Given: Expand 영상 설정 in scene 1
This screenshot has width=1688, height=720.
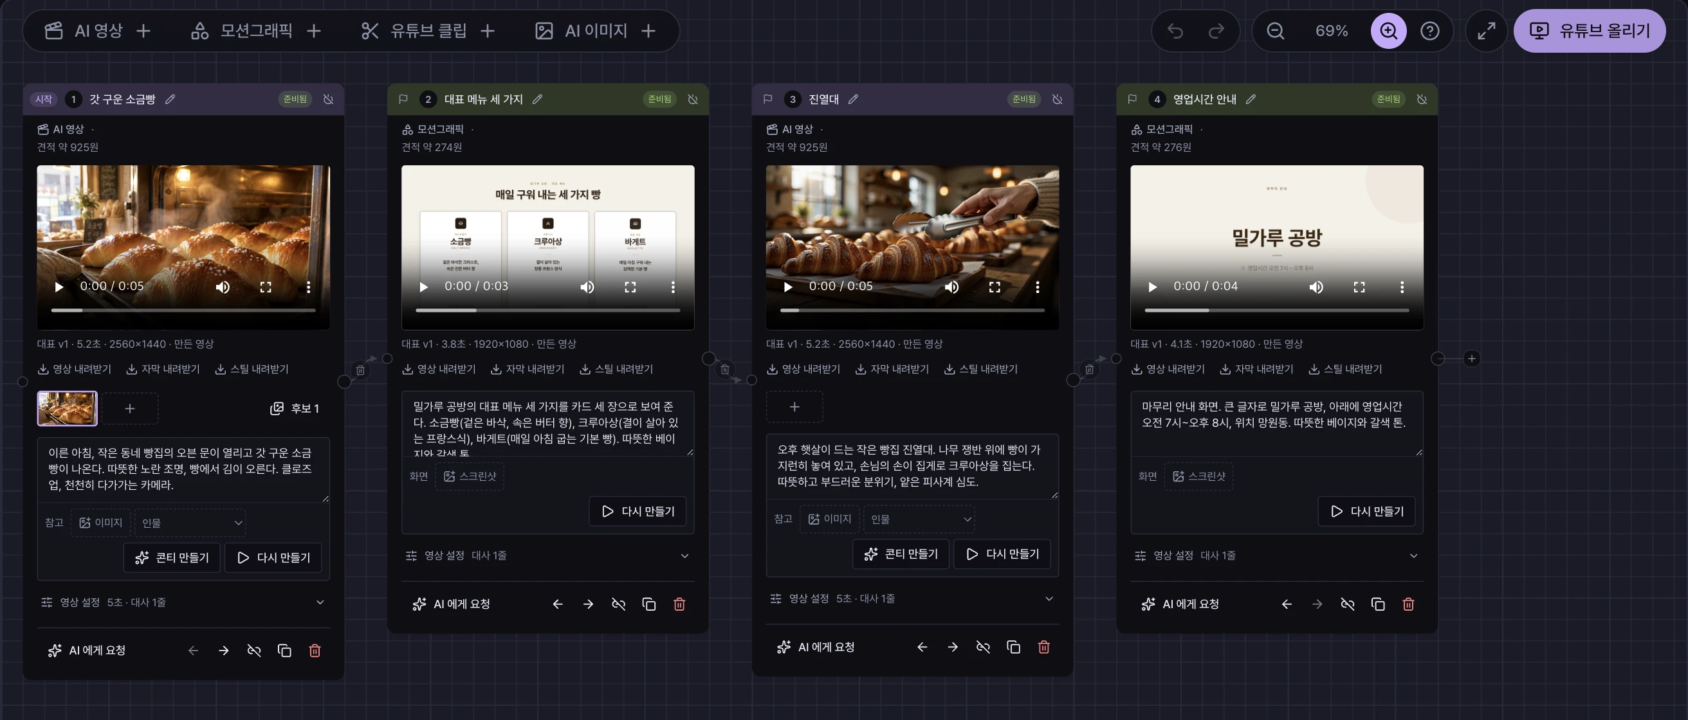Looking at the screenshot, I should click(x=183, y=602).
